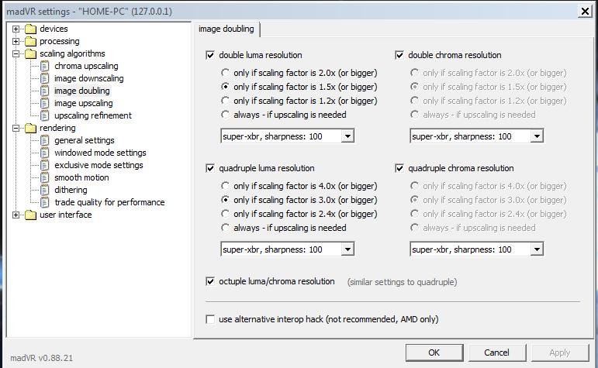
Task: Click the Cancel button
Action: 496,353
